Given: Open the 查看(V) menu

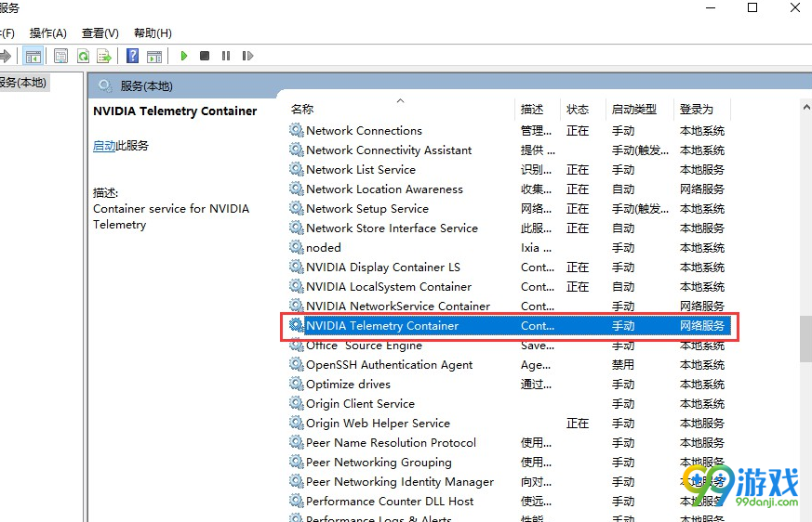Looking at the screenshot, I should [100, 33].
